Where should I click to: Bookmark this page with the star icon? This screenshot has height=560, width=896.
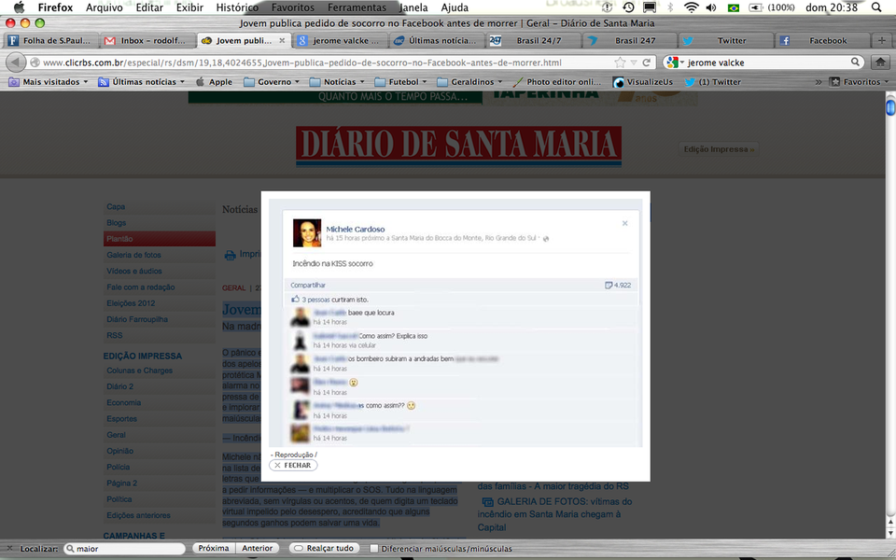coord(620,63)
